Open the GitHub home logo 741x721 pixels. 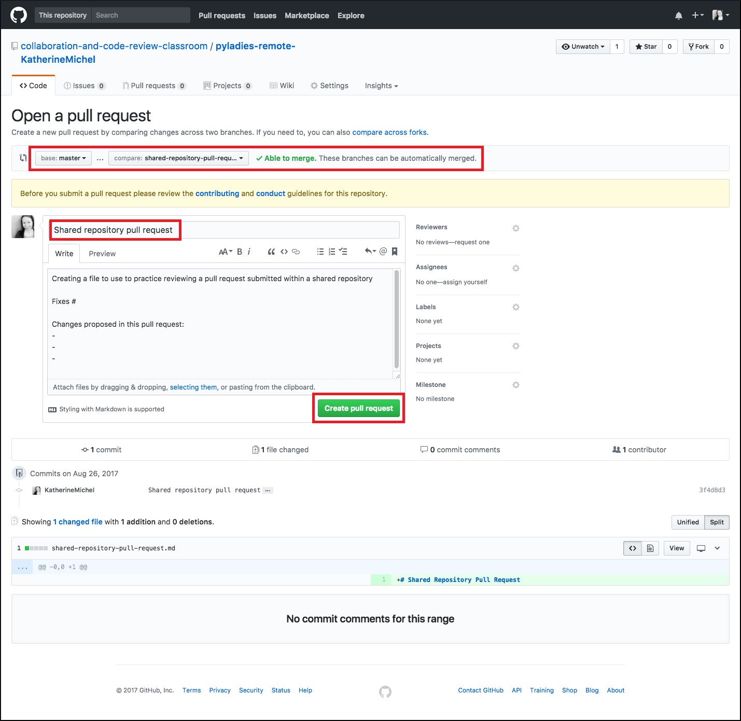coord(19,15)
